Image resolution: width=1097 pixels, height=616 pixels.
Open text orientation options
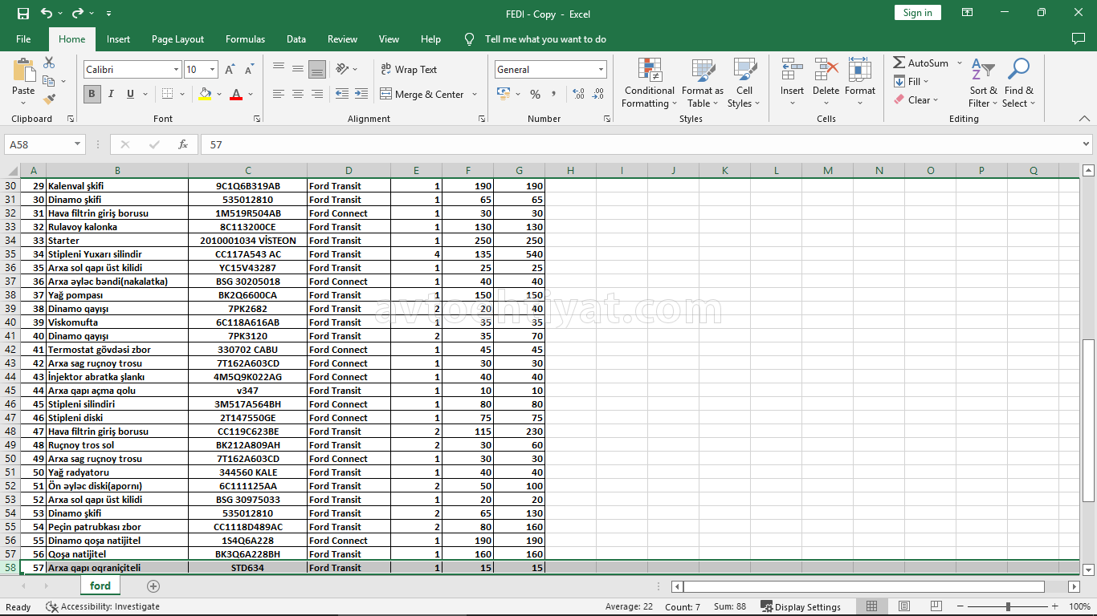coord(346,69)
